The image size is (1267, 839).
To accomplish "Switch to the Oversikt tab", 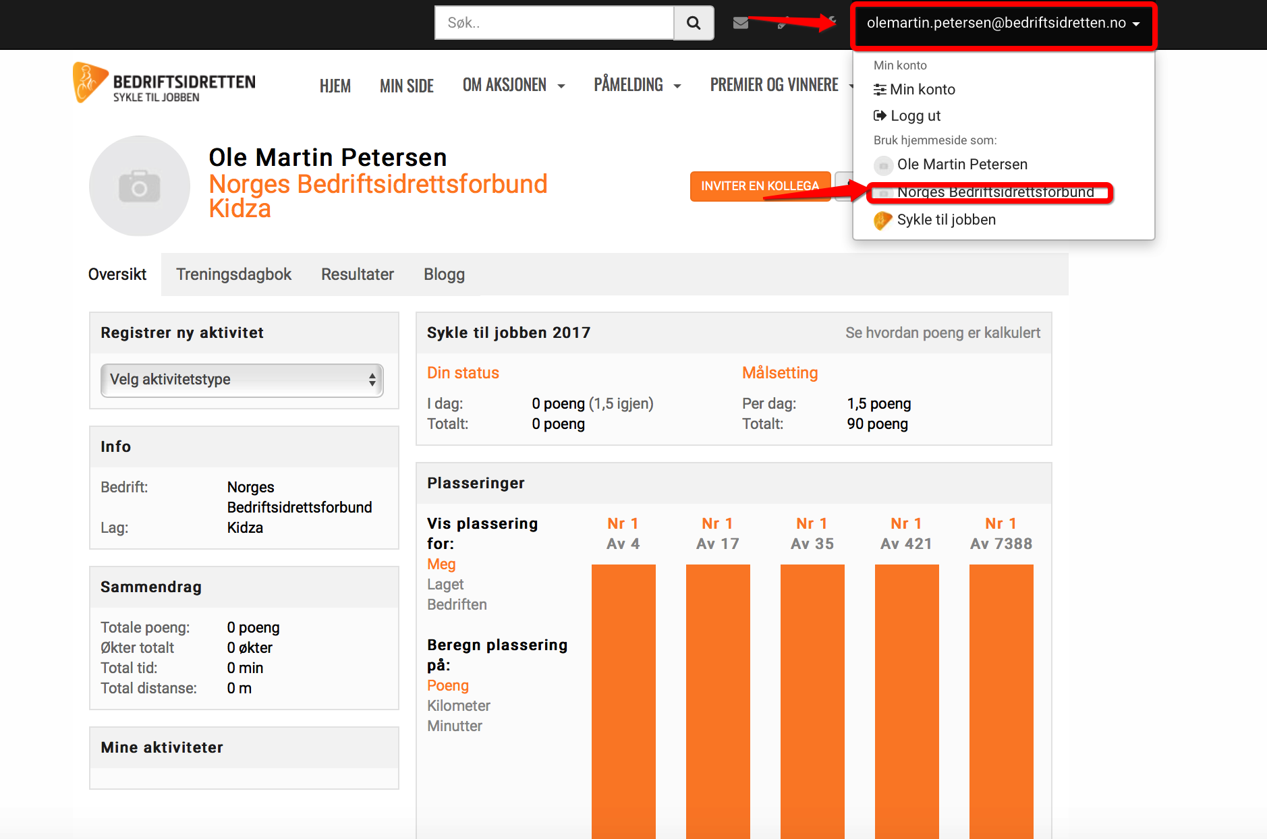I will coord(117,274).
